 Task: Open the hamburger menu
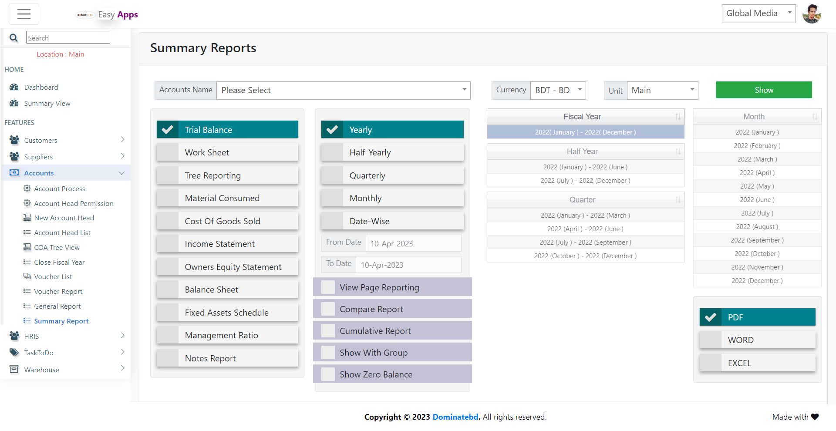click(24, 14)
